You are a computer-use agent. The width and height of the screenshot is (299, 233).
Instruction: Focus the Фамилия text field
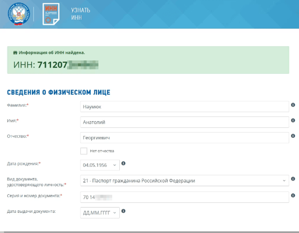[184, 106]
